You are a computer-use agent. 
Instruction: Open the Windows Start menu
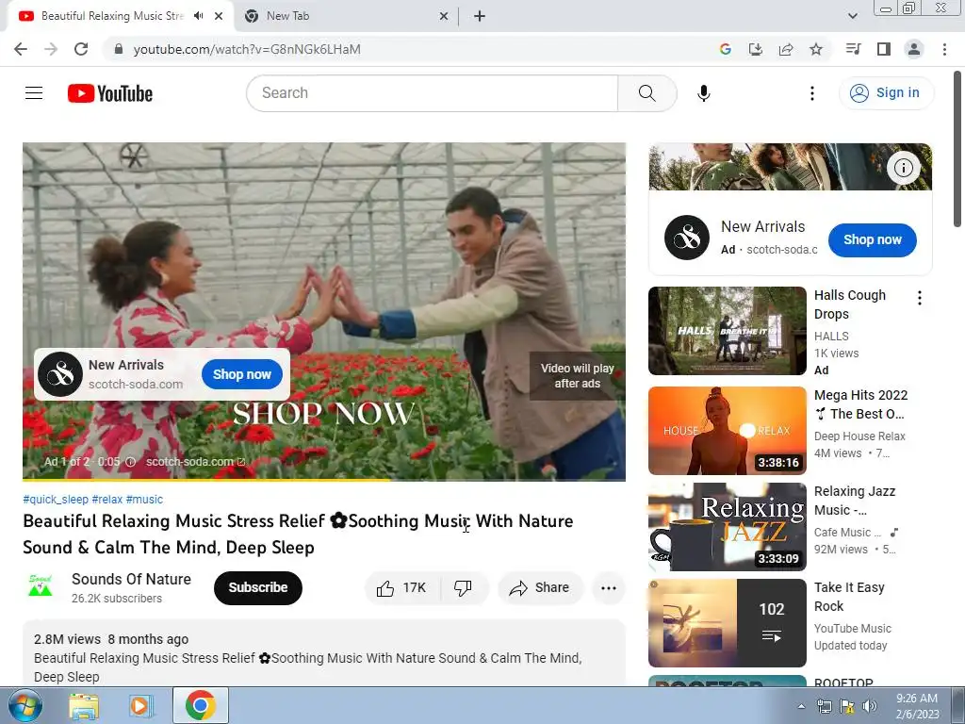[x=25, y=705]
